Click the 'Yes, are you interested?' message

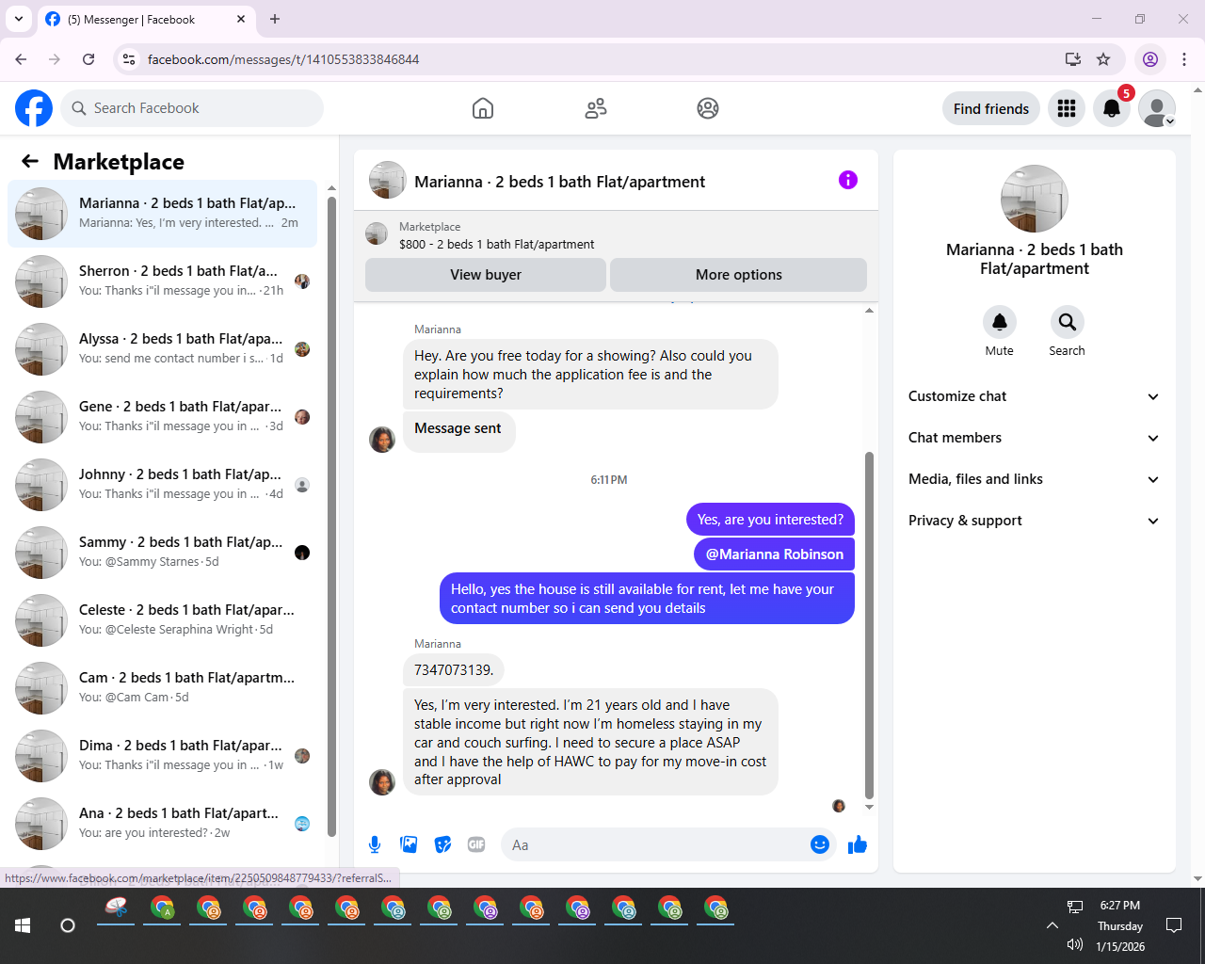(770, 520)
